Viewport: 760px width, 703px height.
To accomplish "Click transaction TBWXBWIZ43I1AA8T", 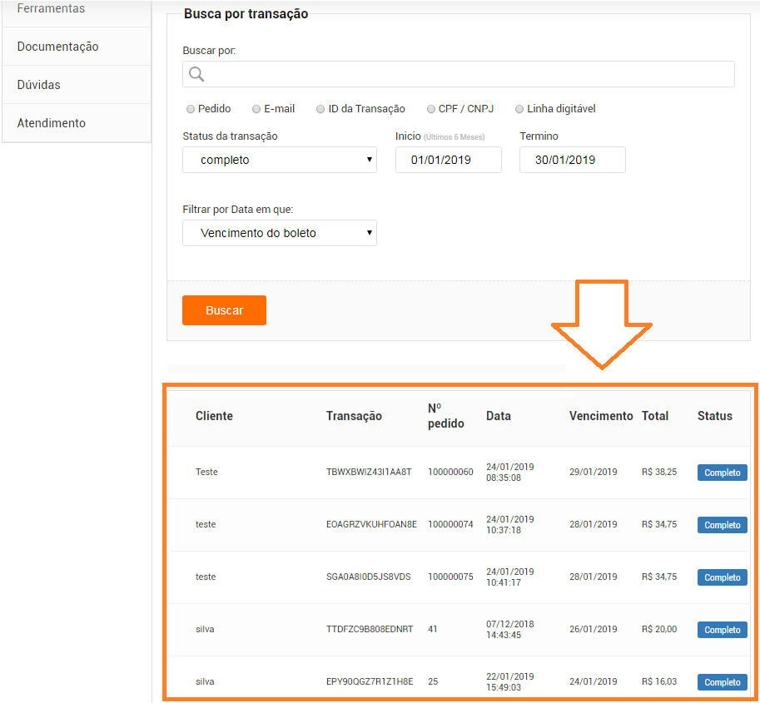I will tap(369, 472).
